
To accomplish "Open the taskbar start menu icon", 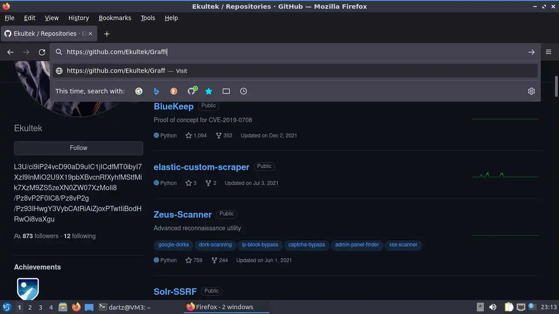I will 7,307.
